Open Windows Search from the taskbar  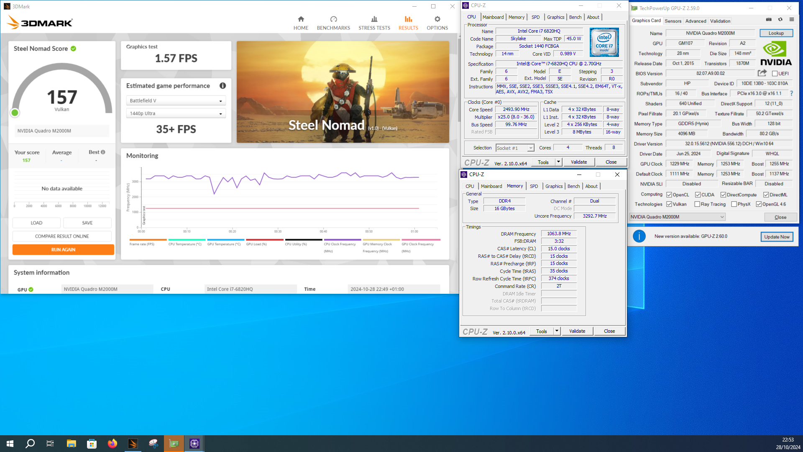pyautogui.click(x=30, y=444)
